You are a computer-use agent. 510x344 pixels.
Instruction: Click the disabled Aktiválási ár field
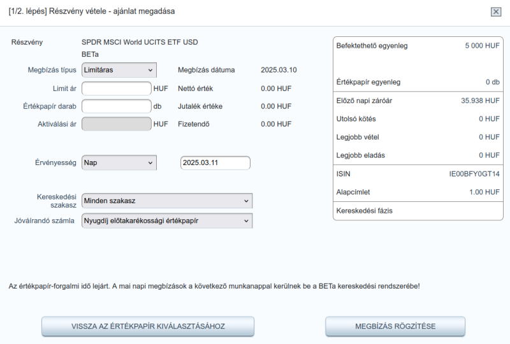(117, 124)
